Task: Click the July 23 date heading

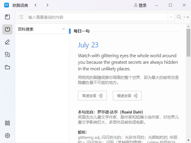Action: 88,45
